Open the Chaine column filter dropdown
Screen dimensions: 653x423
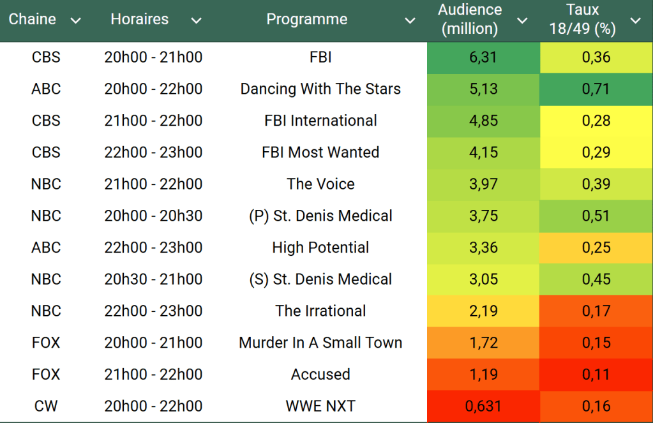pyautogui.click(x=75, y=20)
